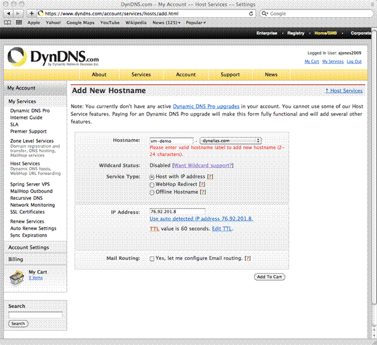Image resolution: width=377 pixels, height=345 pixels.
Task: Open the Services navigation tab
Action: [x=141, y=75]
